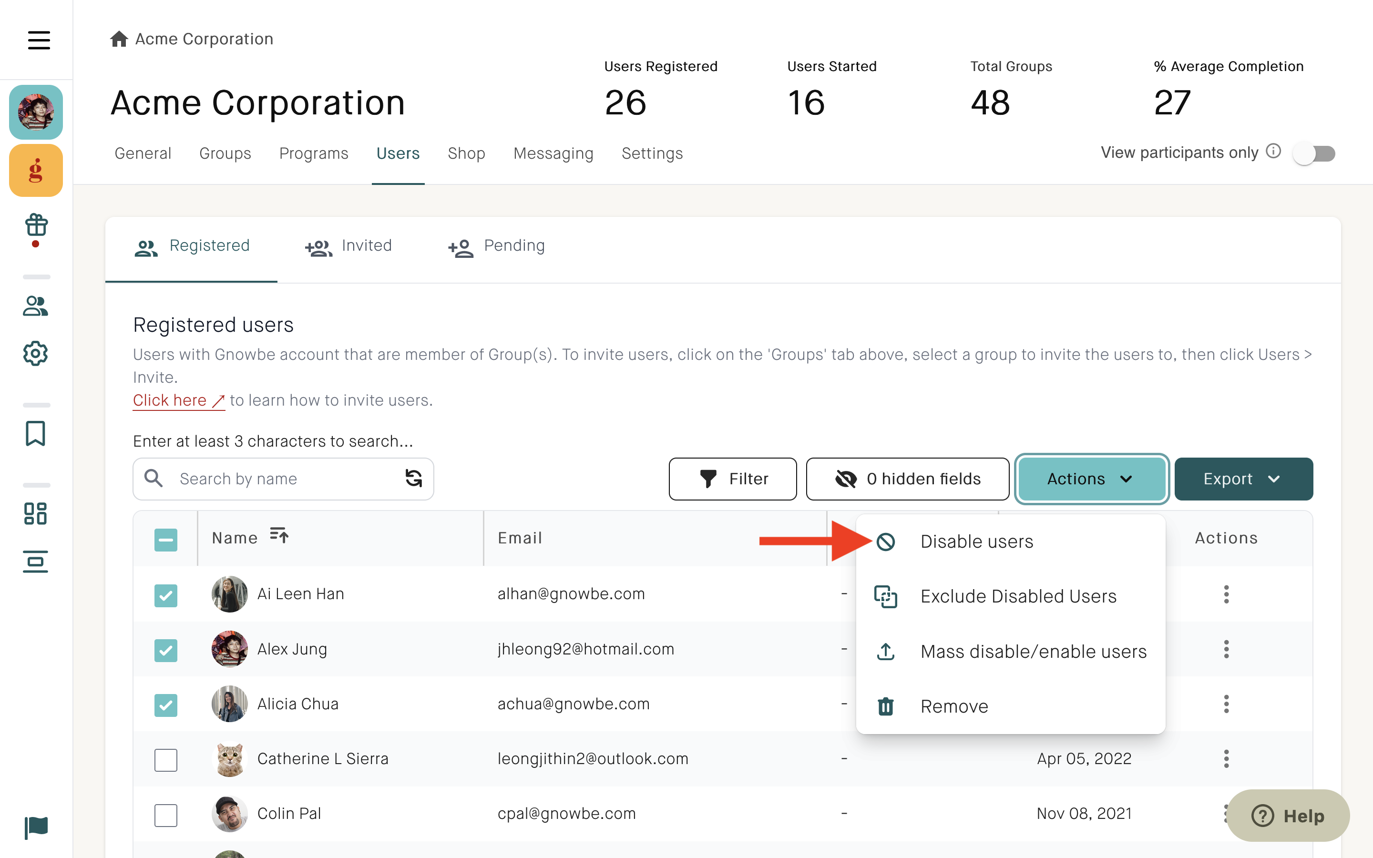Screen dimensions: 1373x858
Task: Click cpal@gnowbe.com email cell
Action: click(566, 813)
